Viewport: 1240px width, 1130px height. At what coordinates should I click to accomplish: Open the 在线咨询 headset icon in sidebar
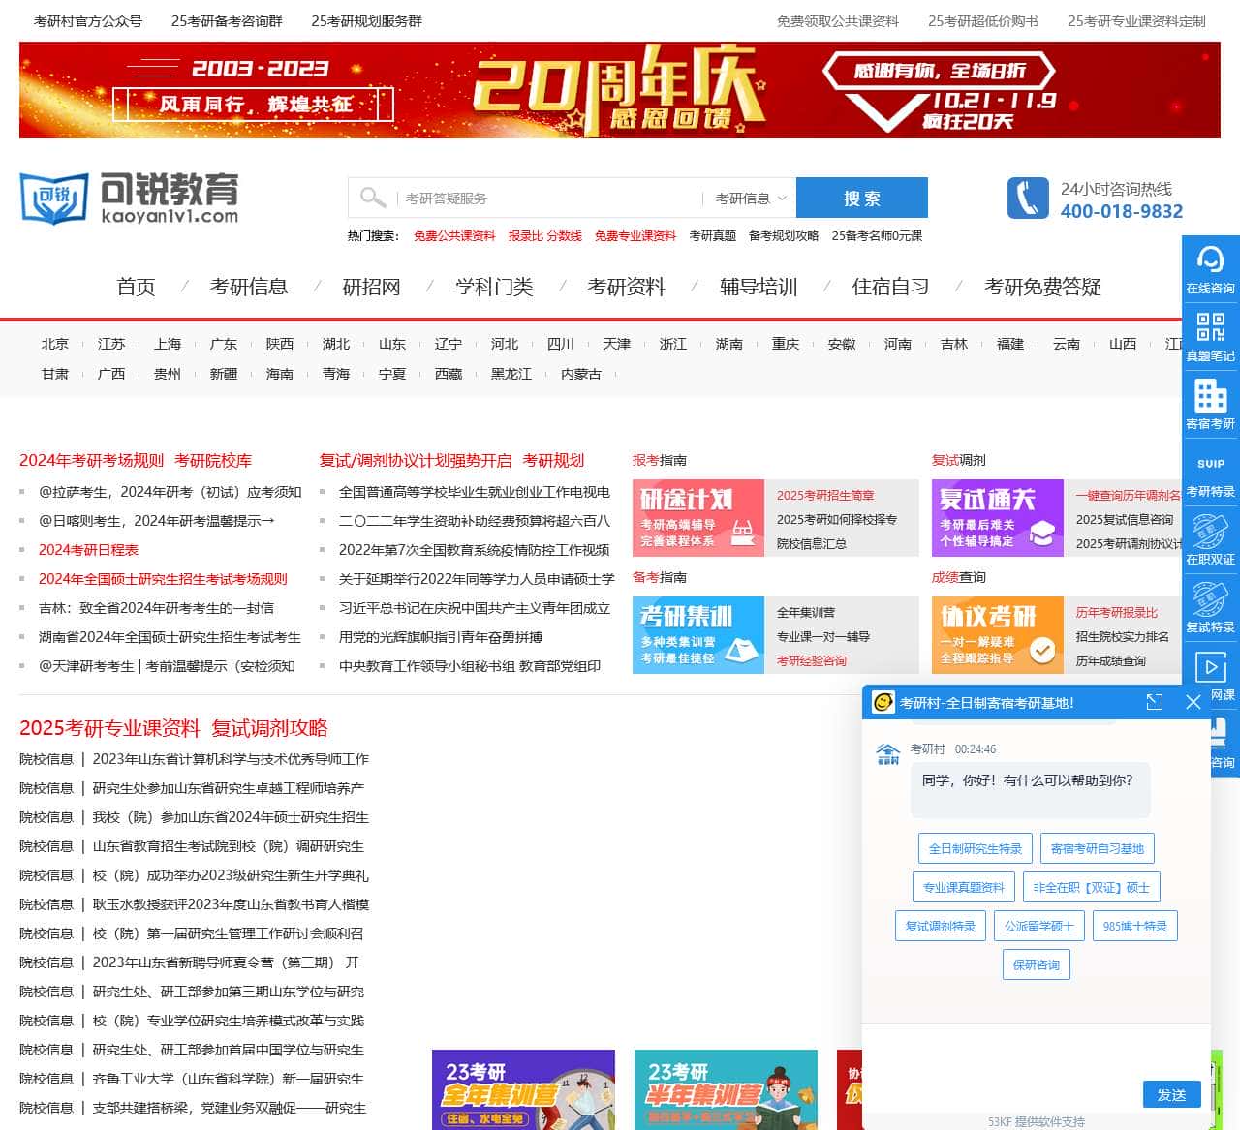(1210, 263)
